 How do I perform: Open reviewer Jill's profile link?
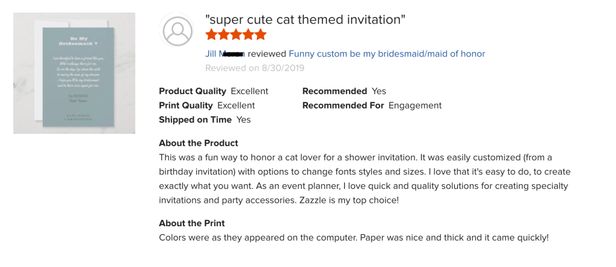(x=224, y=54)
